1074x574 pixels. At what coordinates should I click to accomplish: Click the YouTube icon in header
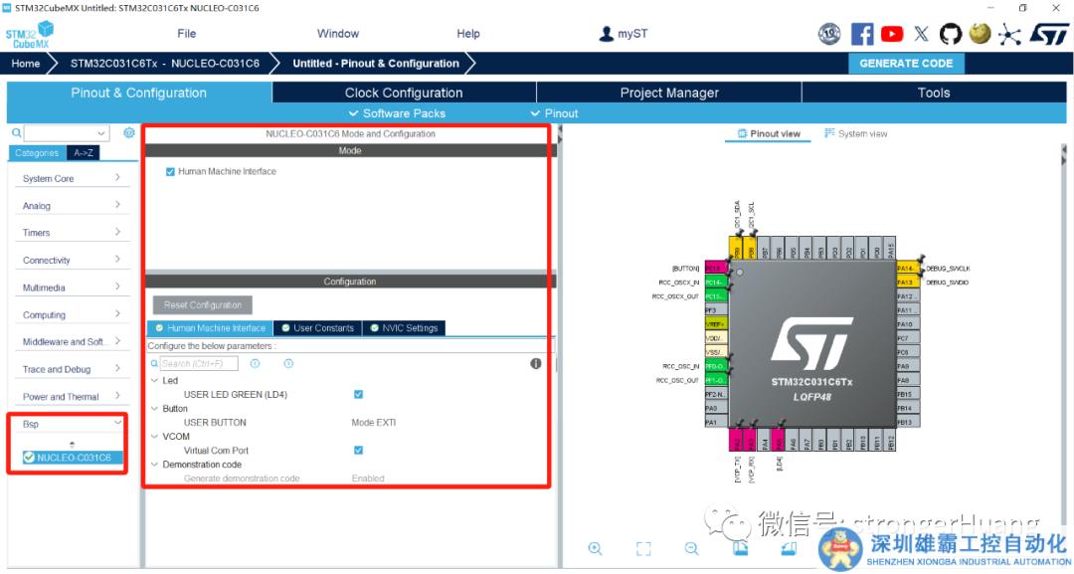tap(892, 34)
